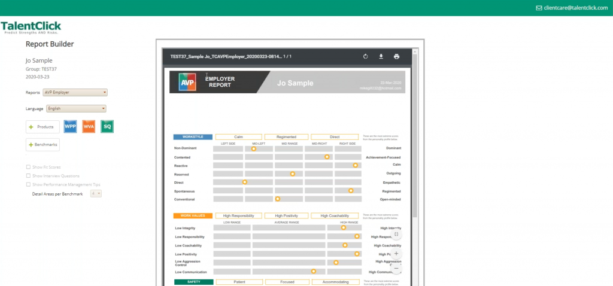This screenshot has height=286, width=613.
Task: Toggle Show Performance Management Tips
Action: click(x=28, y=185)
